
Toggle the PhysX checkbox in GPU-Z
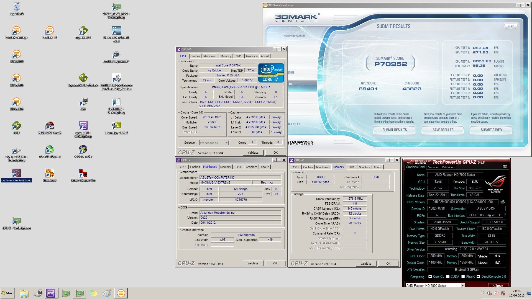[463, 277]
